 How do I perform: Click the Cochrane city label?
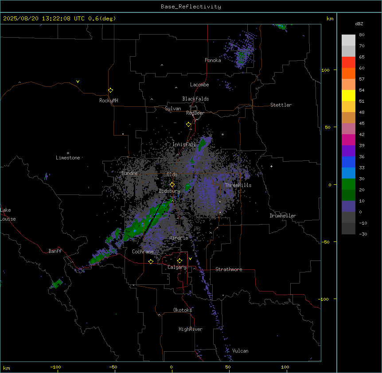(143, 252)
